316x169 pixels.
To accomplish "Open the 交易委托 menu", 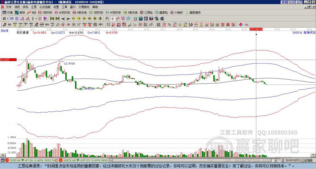I will (x=84, y=7).
